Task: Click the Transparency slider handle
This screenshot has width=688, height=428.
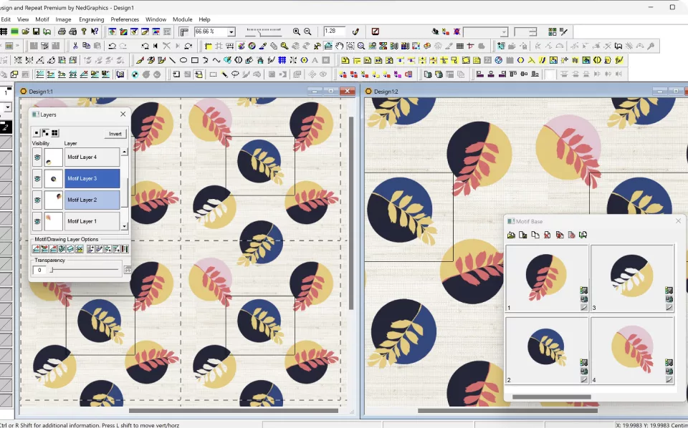Action: click(x=52, y=270)
